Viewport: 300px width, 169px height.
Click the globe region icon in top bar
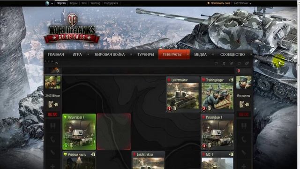coord(47,3)
